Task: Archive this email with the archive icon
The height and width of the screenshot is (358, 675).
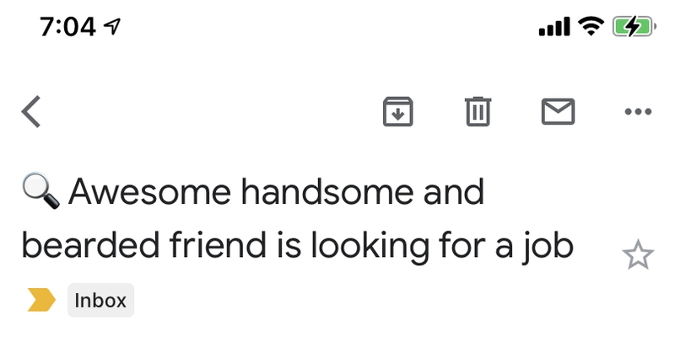Action: (x=397, y=112)
